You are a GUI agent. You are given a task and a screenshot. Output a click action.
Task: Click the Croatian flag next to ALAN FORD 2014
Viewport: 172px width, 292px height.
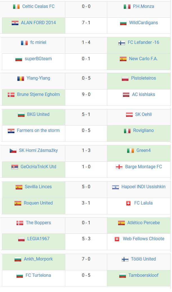tap(15, 23)
